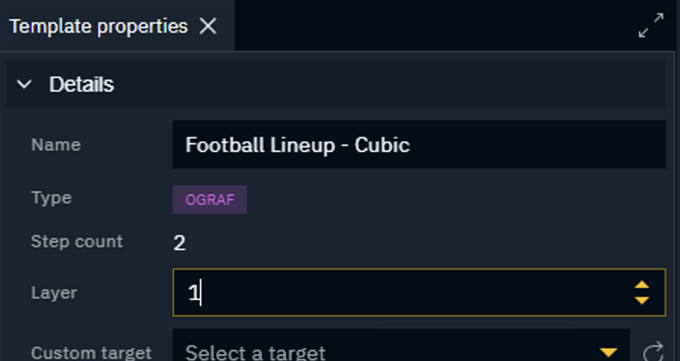680x361 pixels.
Task: Click the yellow Custom target dropdown arrow
Action: pos(608,353)
